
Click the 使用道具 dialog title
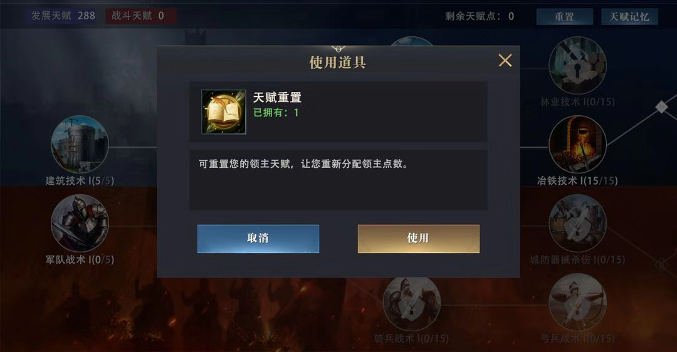click(338, 63)
